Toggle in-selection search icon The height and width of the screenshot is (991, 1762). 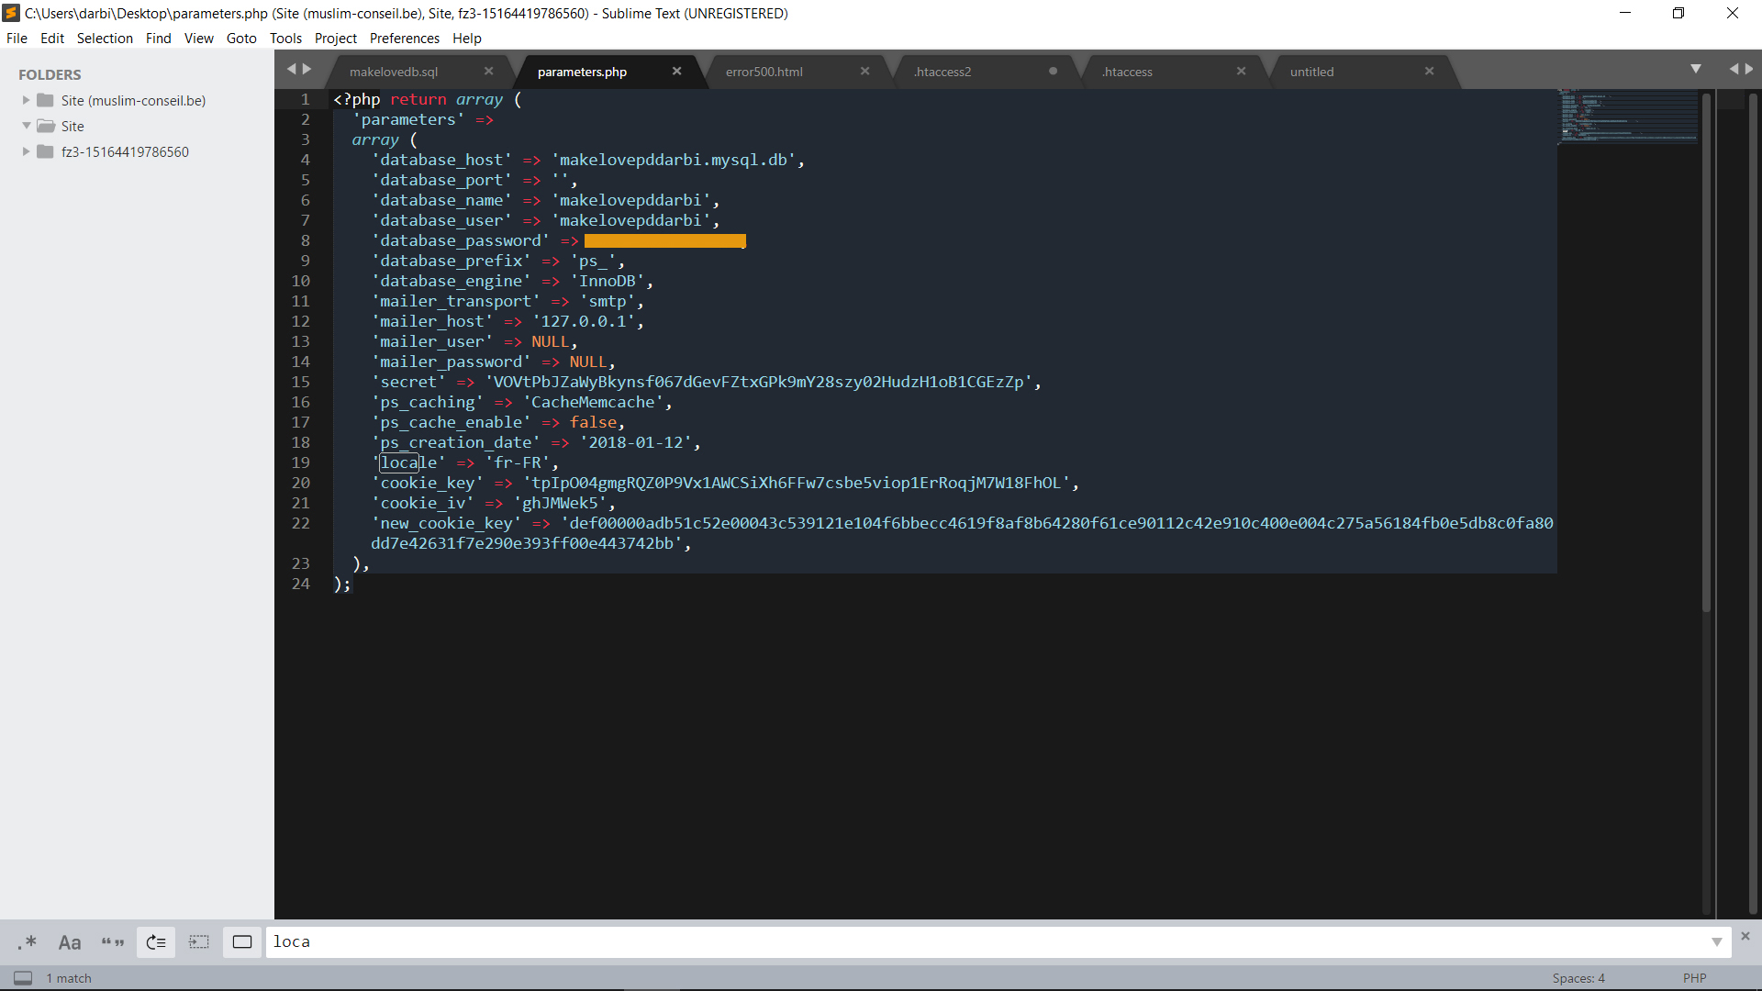(199, 942)
